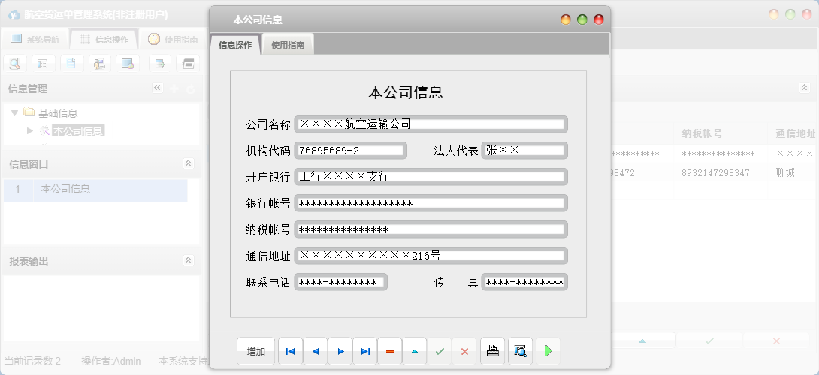Screen dimensions: 819x375
Task: Select 本公司信息 item in 基础信息 tree
Action: point(78,131)
